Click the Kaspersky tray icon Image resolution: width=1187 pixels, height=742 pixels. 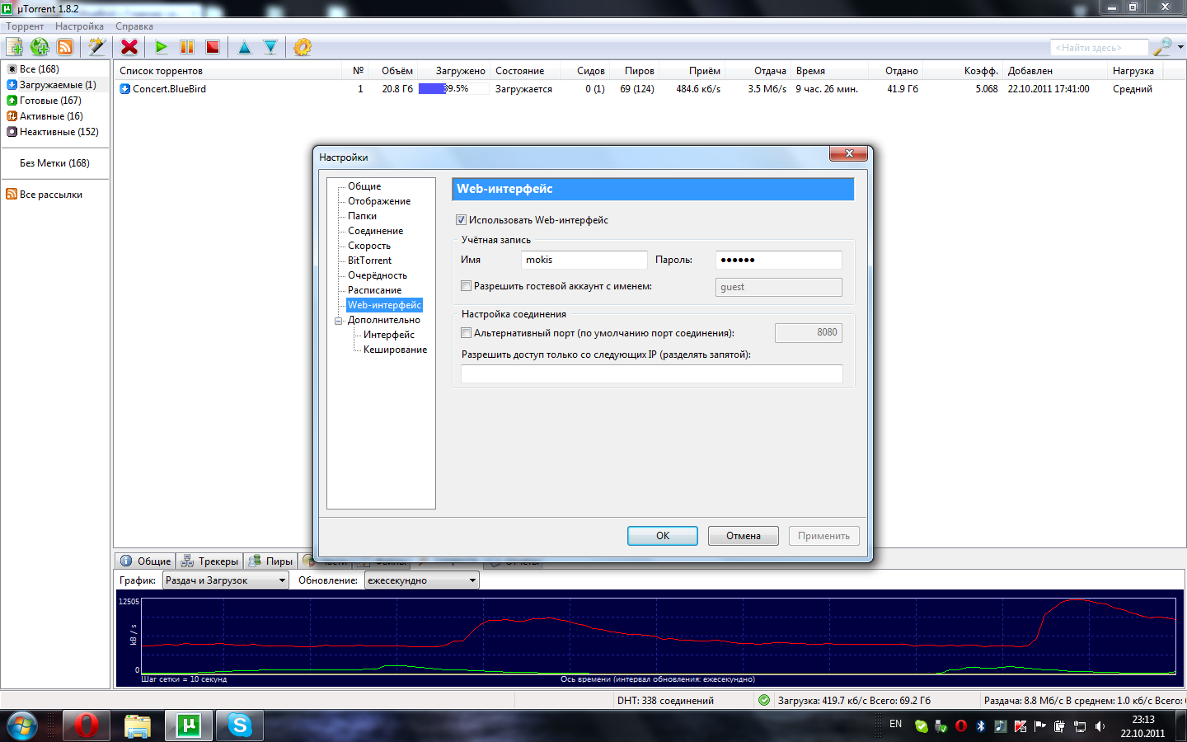pos(1020,726)
